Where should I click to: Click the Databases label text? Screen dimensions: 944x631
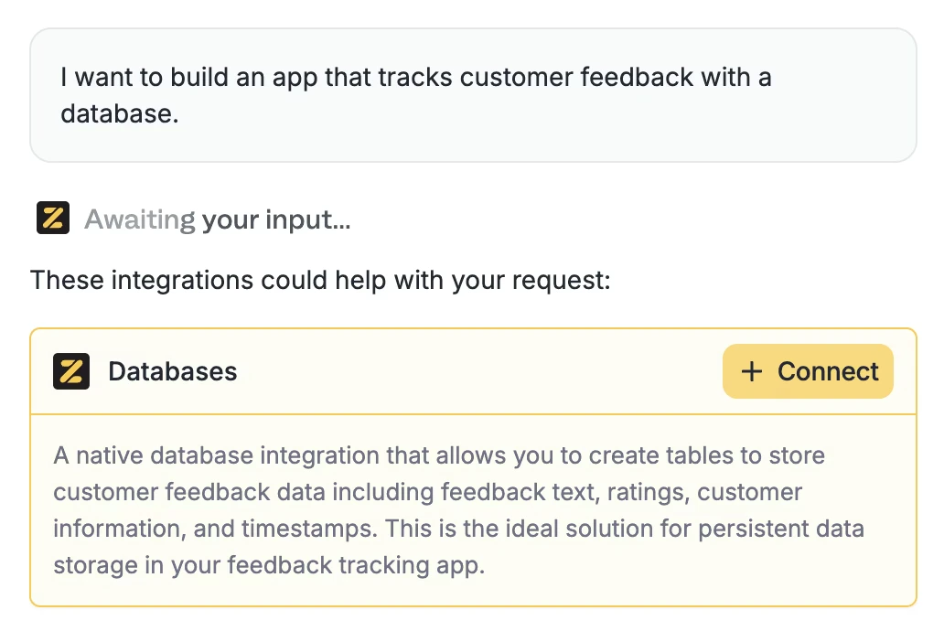tap(173, 371)
